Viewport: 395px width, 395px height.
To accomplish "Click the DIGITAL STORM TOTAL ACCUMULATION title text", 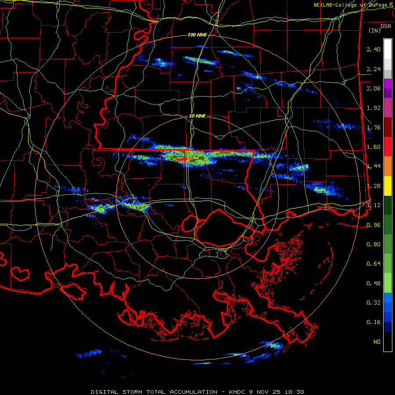I will [154, 392].
